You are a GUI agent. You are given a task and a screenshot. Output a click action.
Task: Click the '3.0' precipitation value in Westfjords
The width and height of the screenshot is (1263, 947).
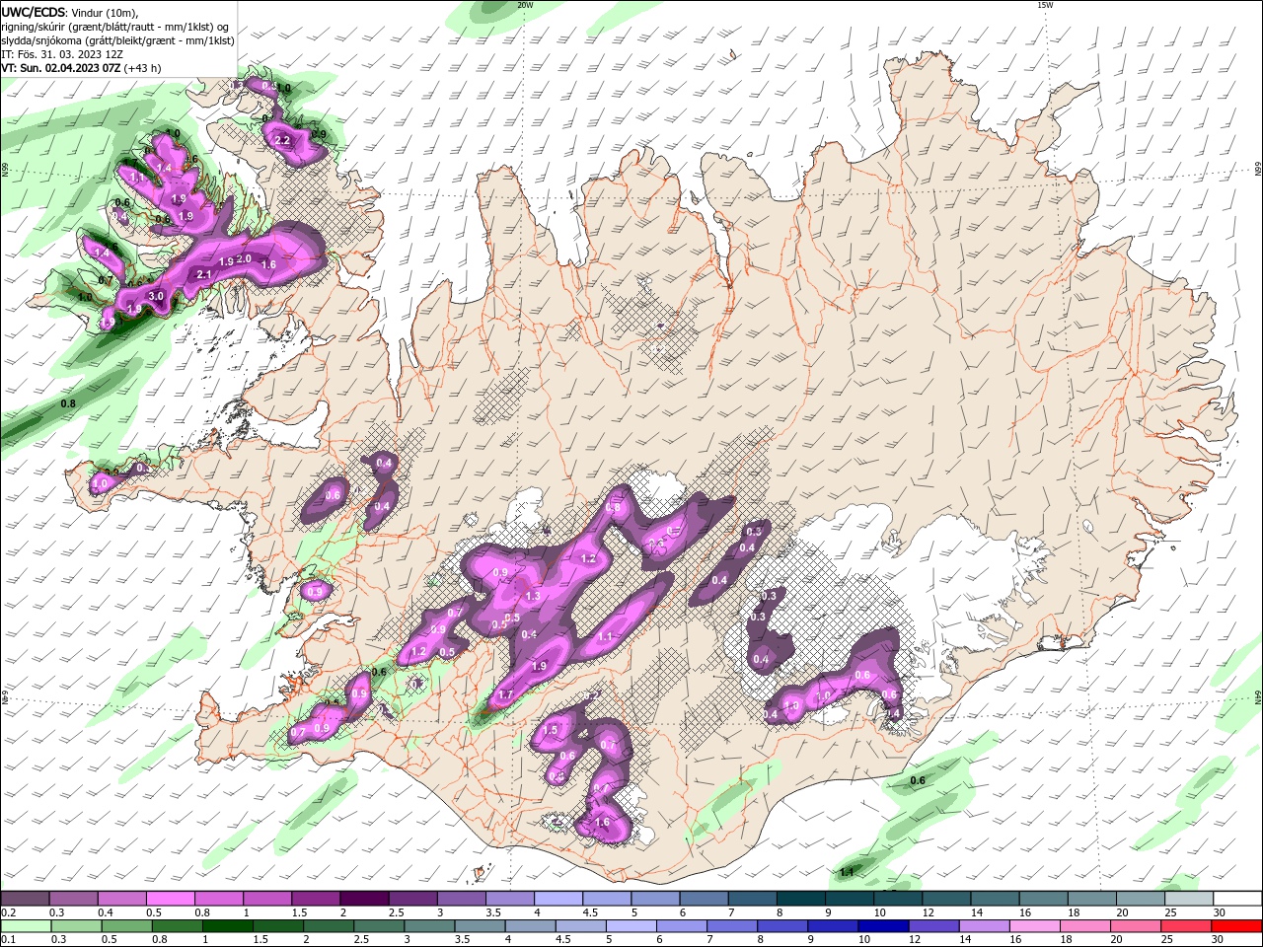pyautogui.click(x=155, y=296)
